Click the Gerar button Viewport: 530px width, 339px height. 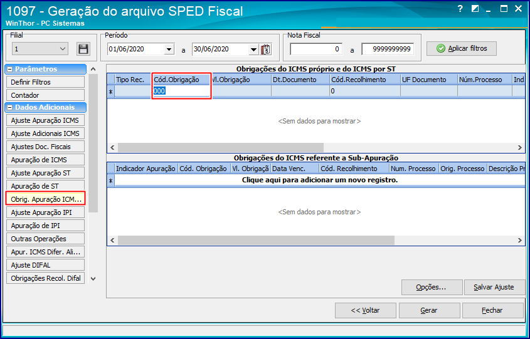coord(429,310)
